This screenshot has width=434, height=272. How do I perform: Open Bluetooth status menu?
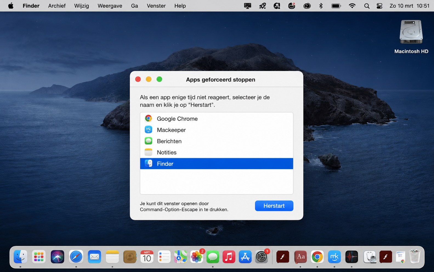tap(321, 6)
